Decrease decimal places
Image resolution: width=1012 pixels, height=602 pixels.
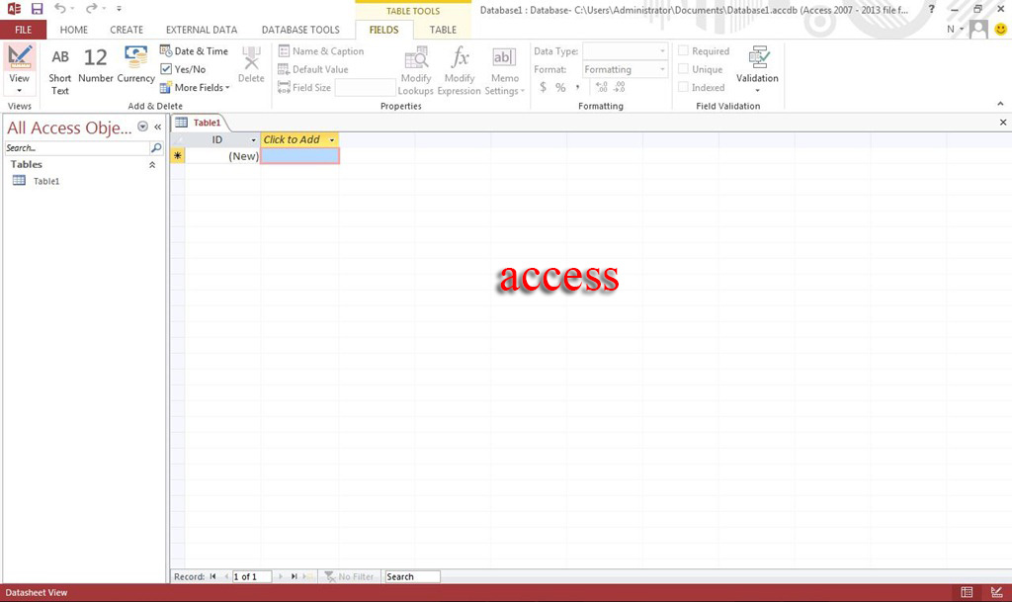pos(619,86)
